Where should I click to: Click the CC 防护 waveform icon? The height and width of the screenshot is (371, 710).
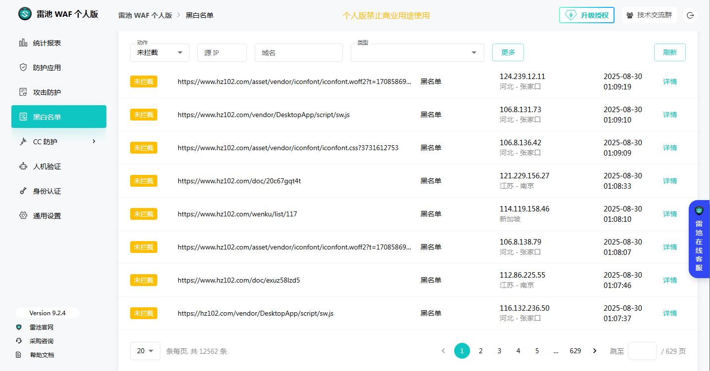(x=23, y=142)
